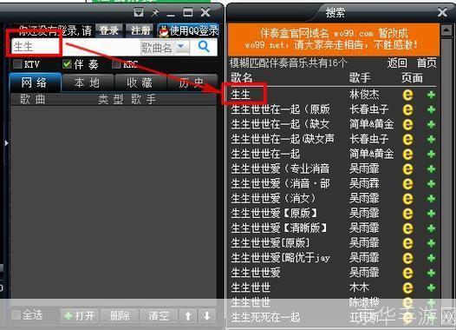Click the 返回 link in search panel

click(x=397, y=63)
